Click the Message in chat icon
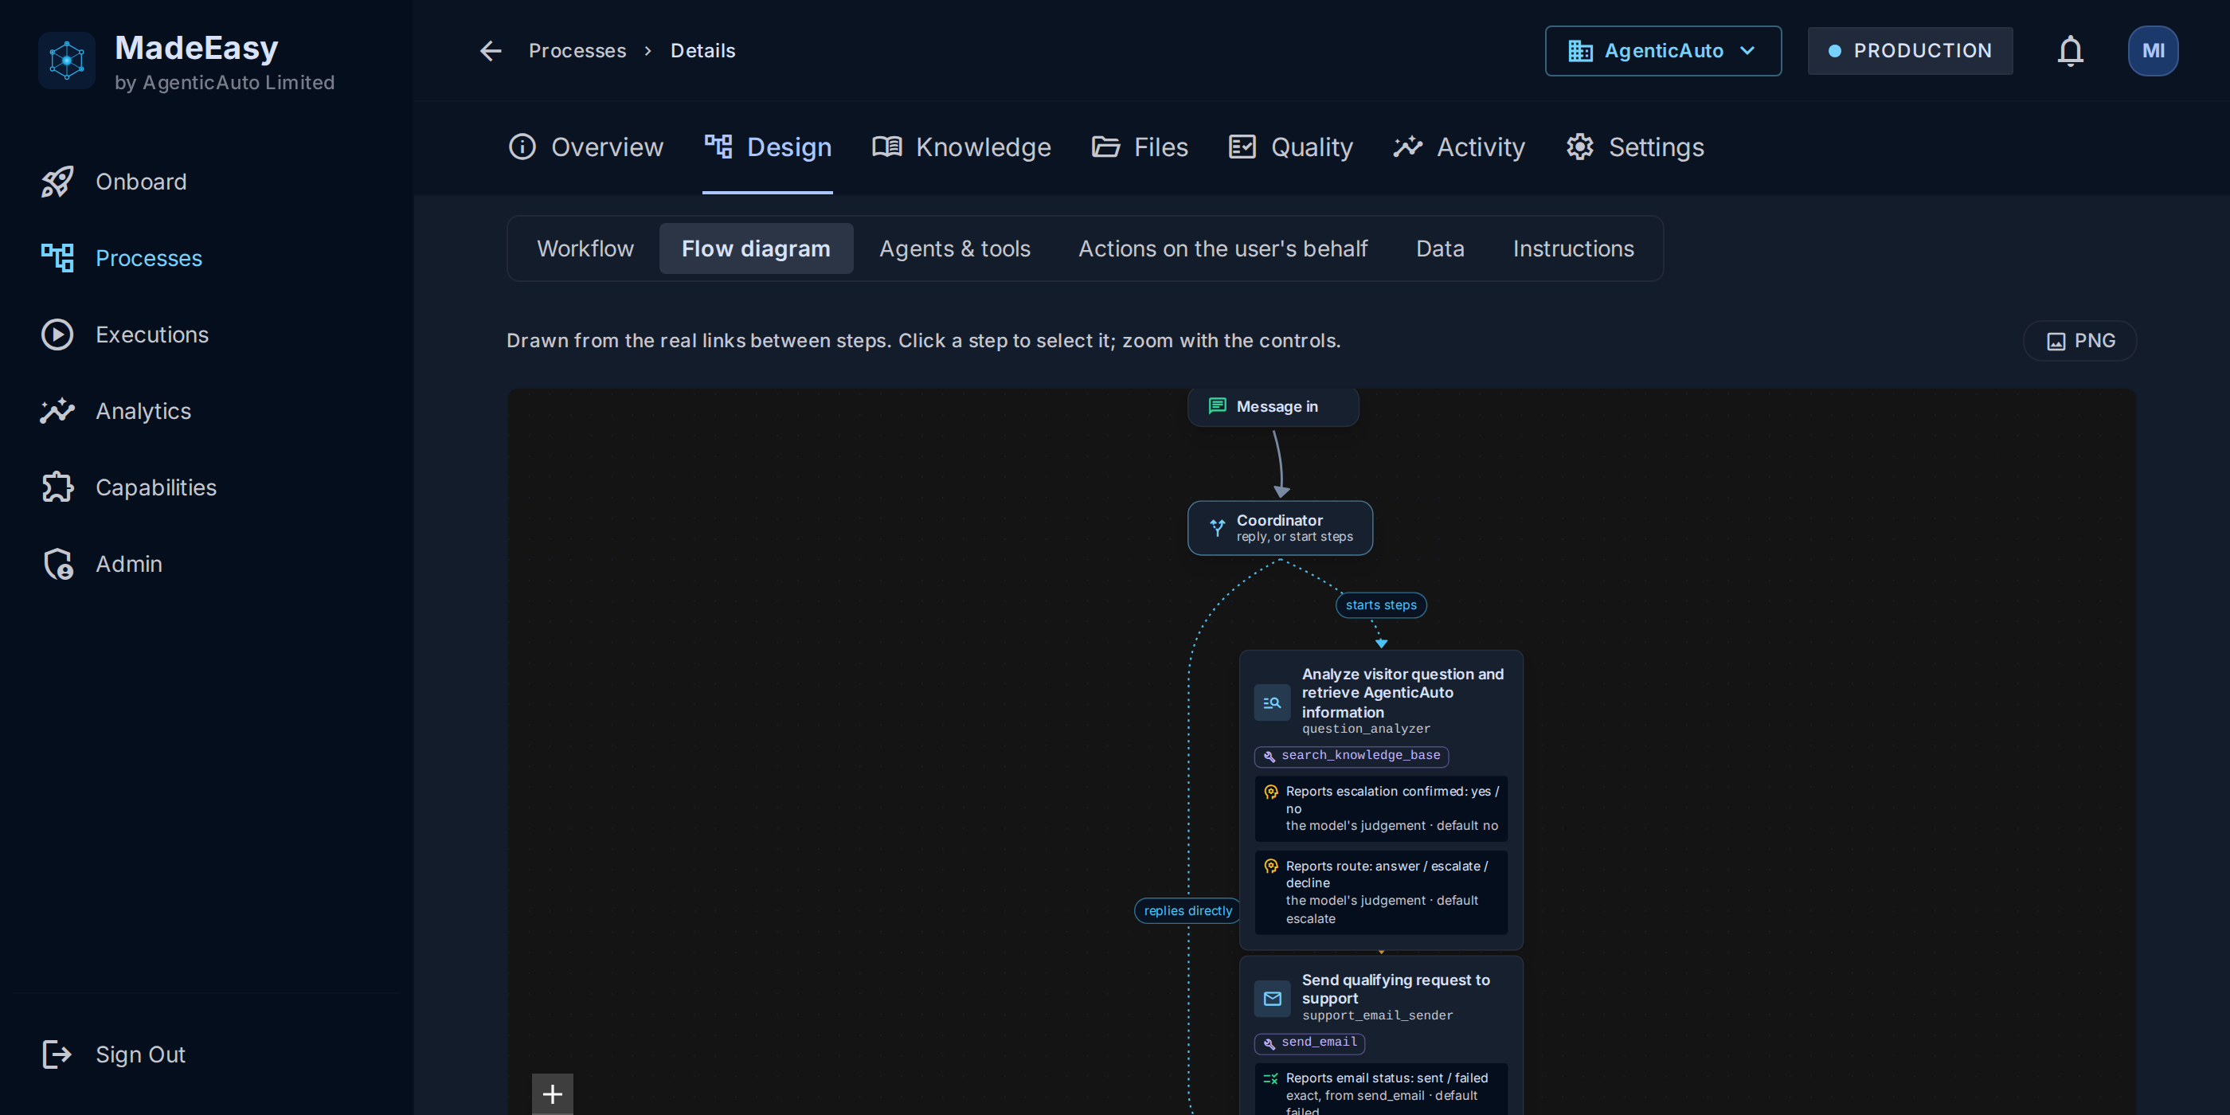 click(1216, 406)
